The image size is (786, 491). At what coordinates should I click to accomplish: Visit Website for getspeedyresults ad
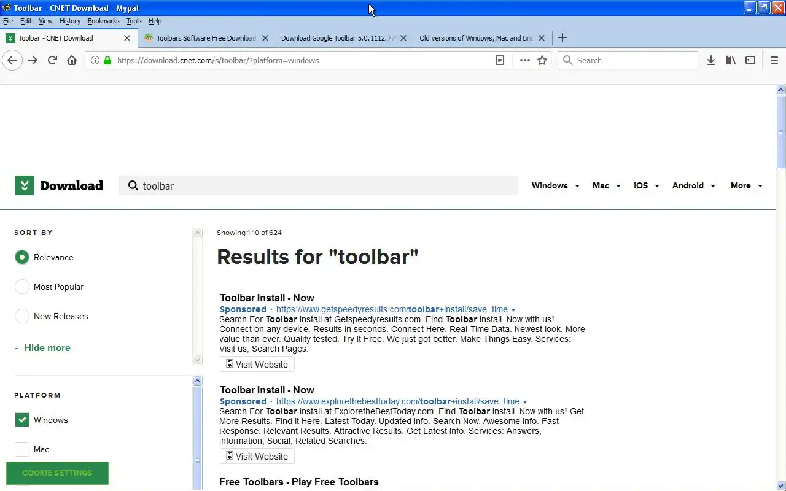(x=257, y=364)
